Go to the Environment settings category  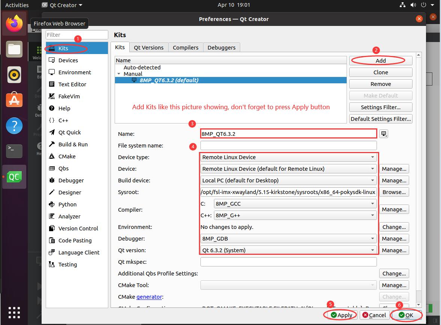click(77, 72)
